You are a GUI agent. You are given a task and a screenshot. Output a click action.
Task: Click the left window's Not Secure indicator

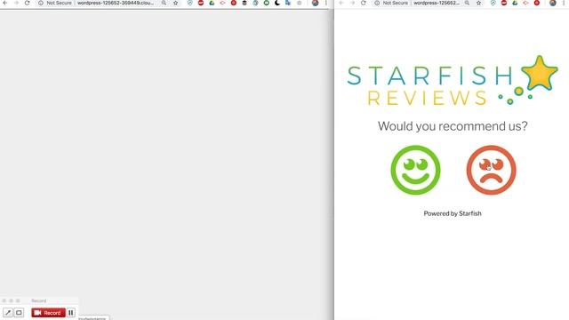pyautogui.click(x=55, y=3)
